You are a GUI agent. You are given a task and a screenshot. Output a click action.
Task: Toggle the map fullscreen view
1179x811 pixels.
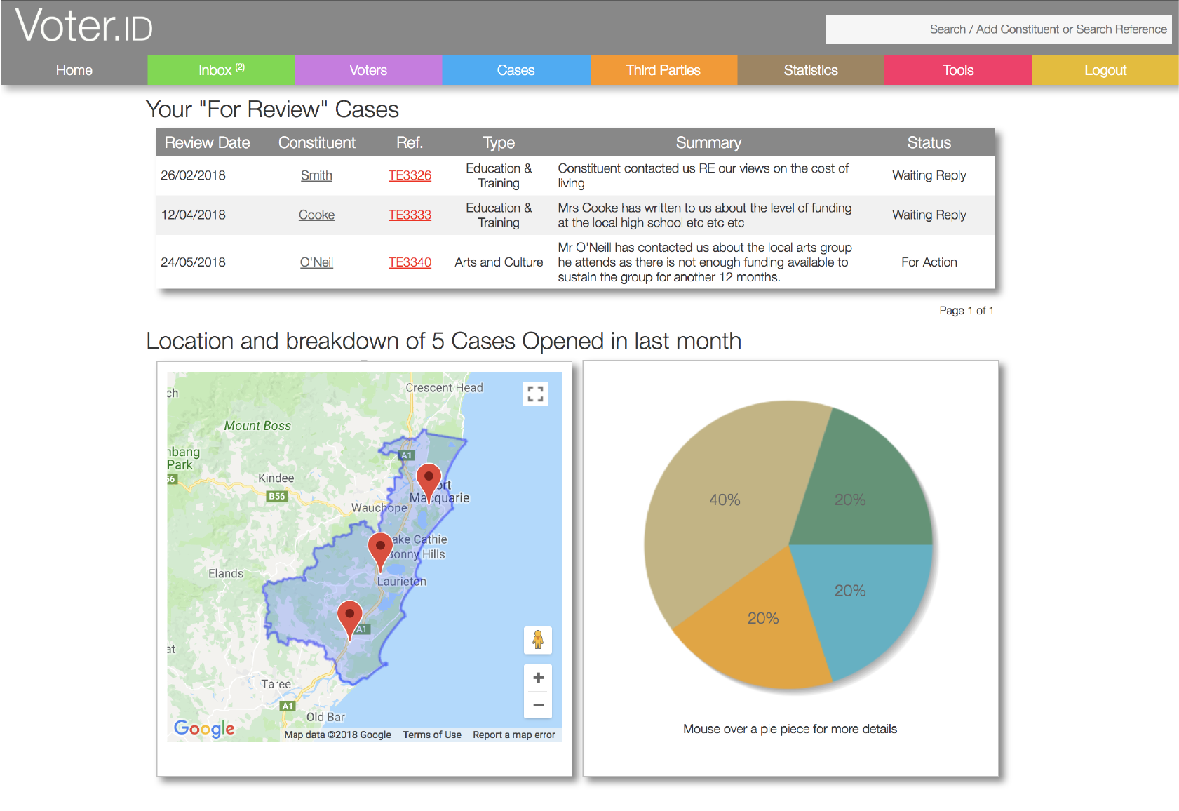[535, 394]
